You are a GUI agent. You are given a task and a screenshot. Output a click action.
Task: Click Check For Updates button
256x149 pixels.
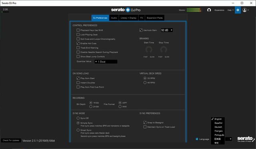pyautogui.click(x=11, y=140)
